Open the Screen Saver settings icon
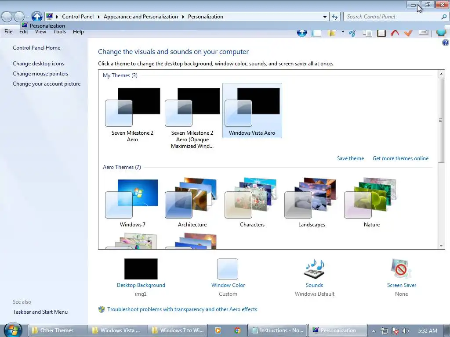Image resolution: width=450 pixels, height=337 pixels. pos(401,269)
